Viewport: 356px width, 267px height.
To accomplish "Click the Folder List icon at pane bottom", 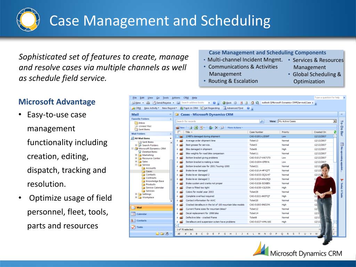I will pos(162,234).
